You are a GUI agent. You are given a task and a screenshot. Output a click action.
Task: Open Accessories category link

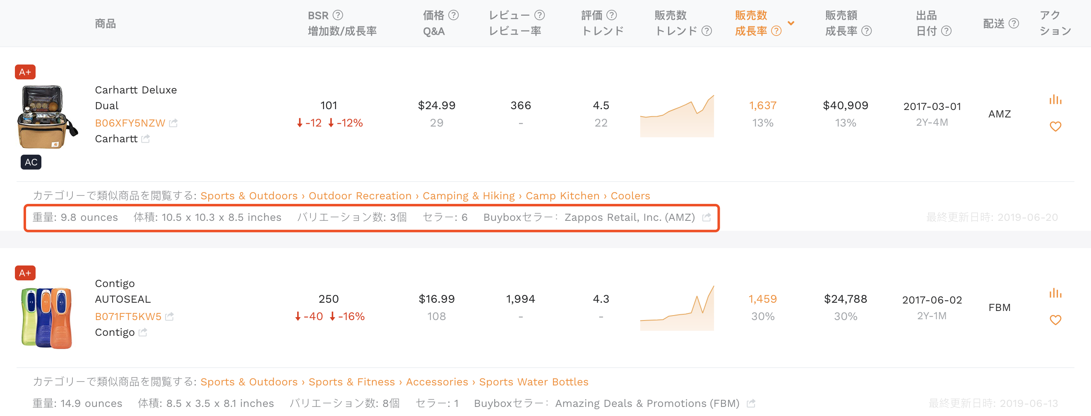[x=437, y=382]
